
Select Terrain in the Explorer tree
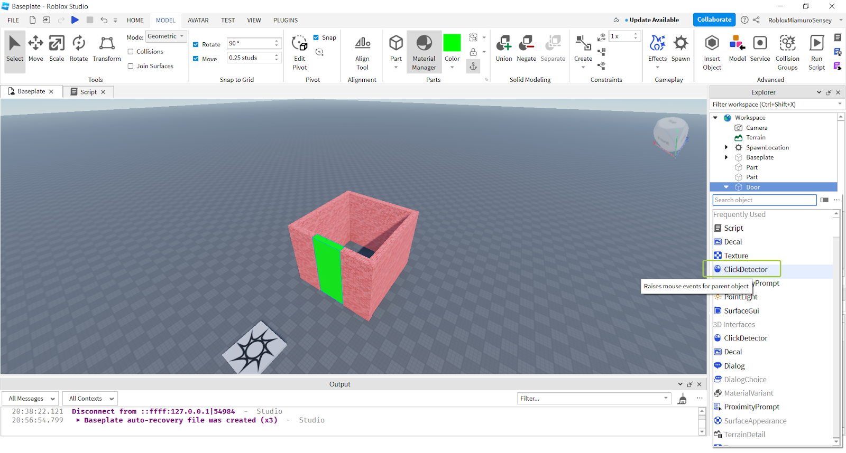pos(756,137)
